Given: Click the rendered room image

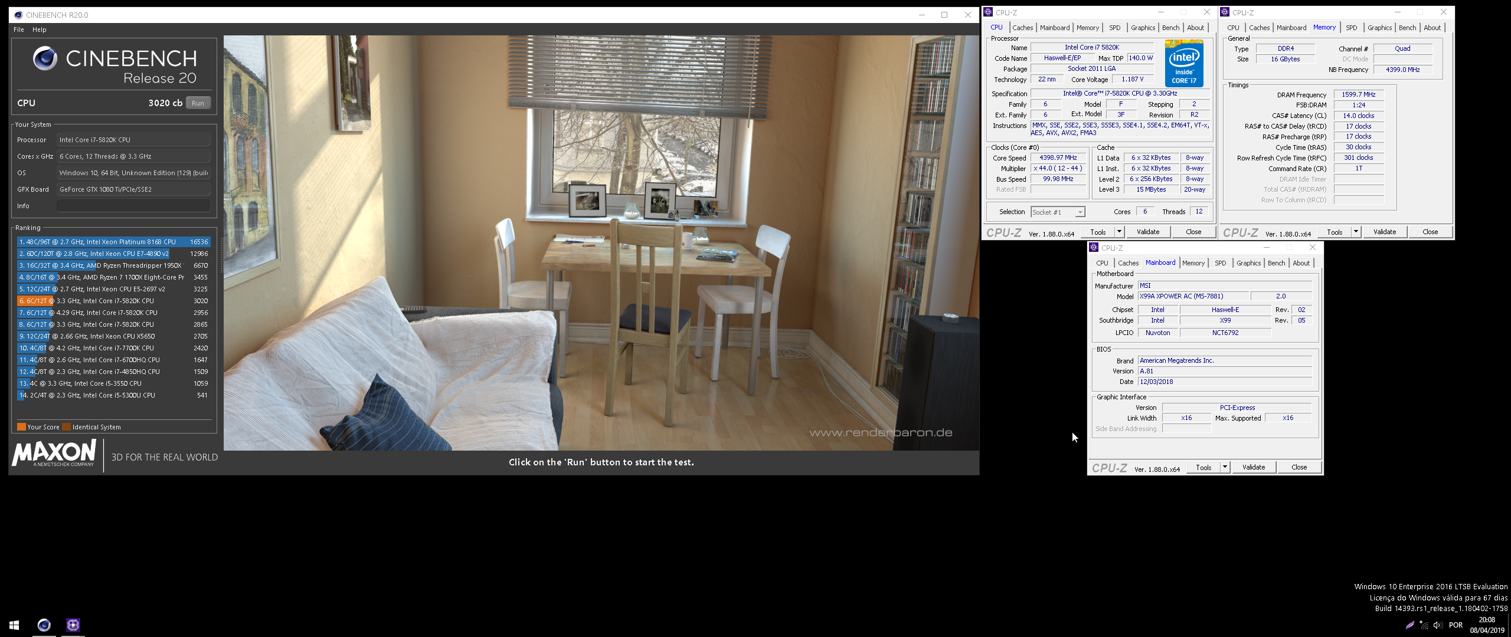Looking at the screenshot, I should (x=601, y=242).
